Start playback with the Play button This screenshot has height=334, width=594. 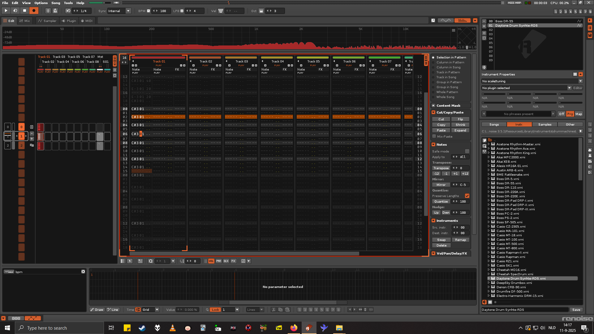point(6,11)
